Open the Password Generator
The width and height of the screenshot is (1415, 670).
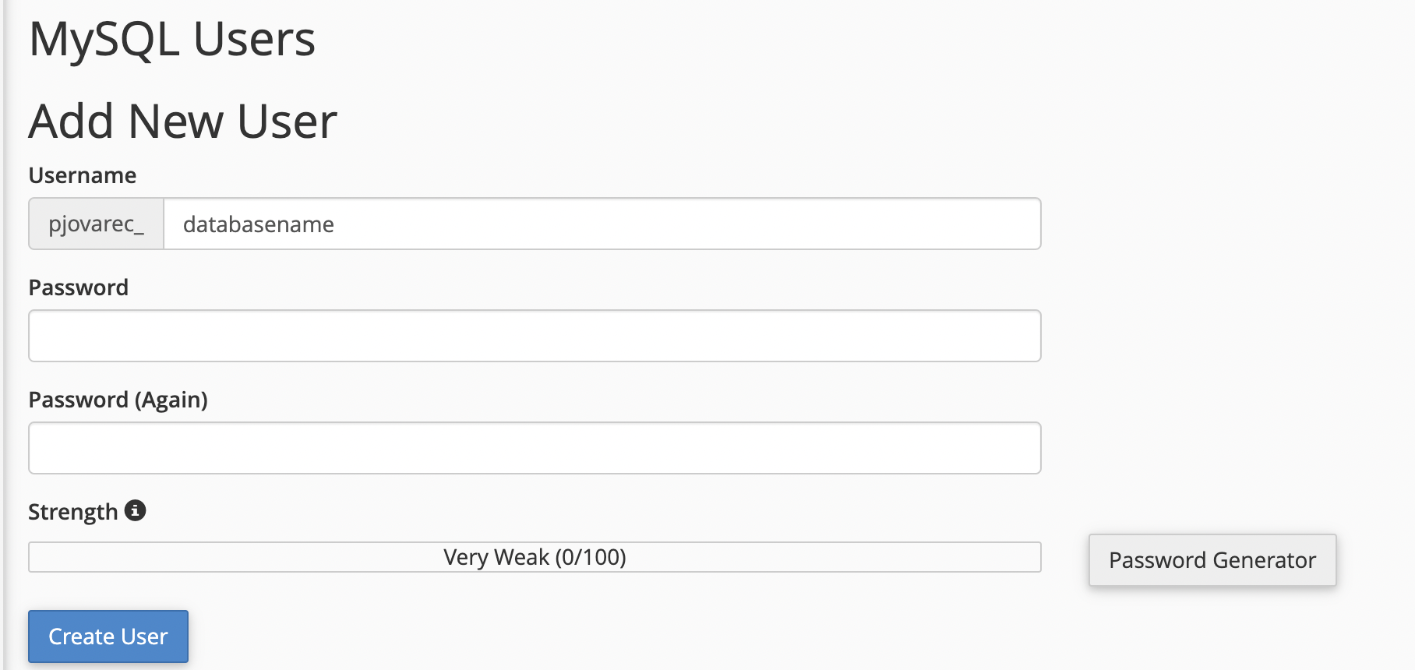coord(1212,560)
